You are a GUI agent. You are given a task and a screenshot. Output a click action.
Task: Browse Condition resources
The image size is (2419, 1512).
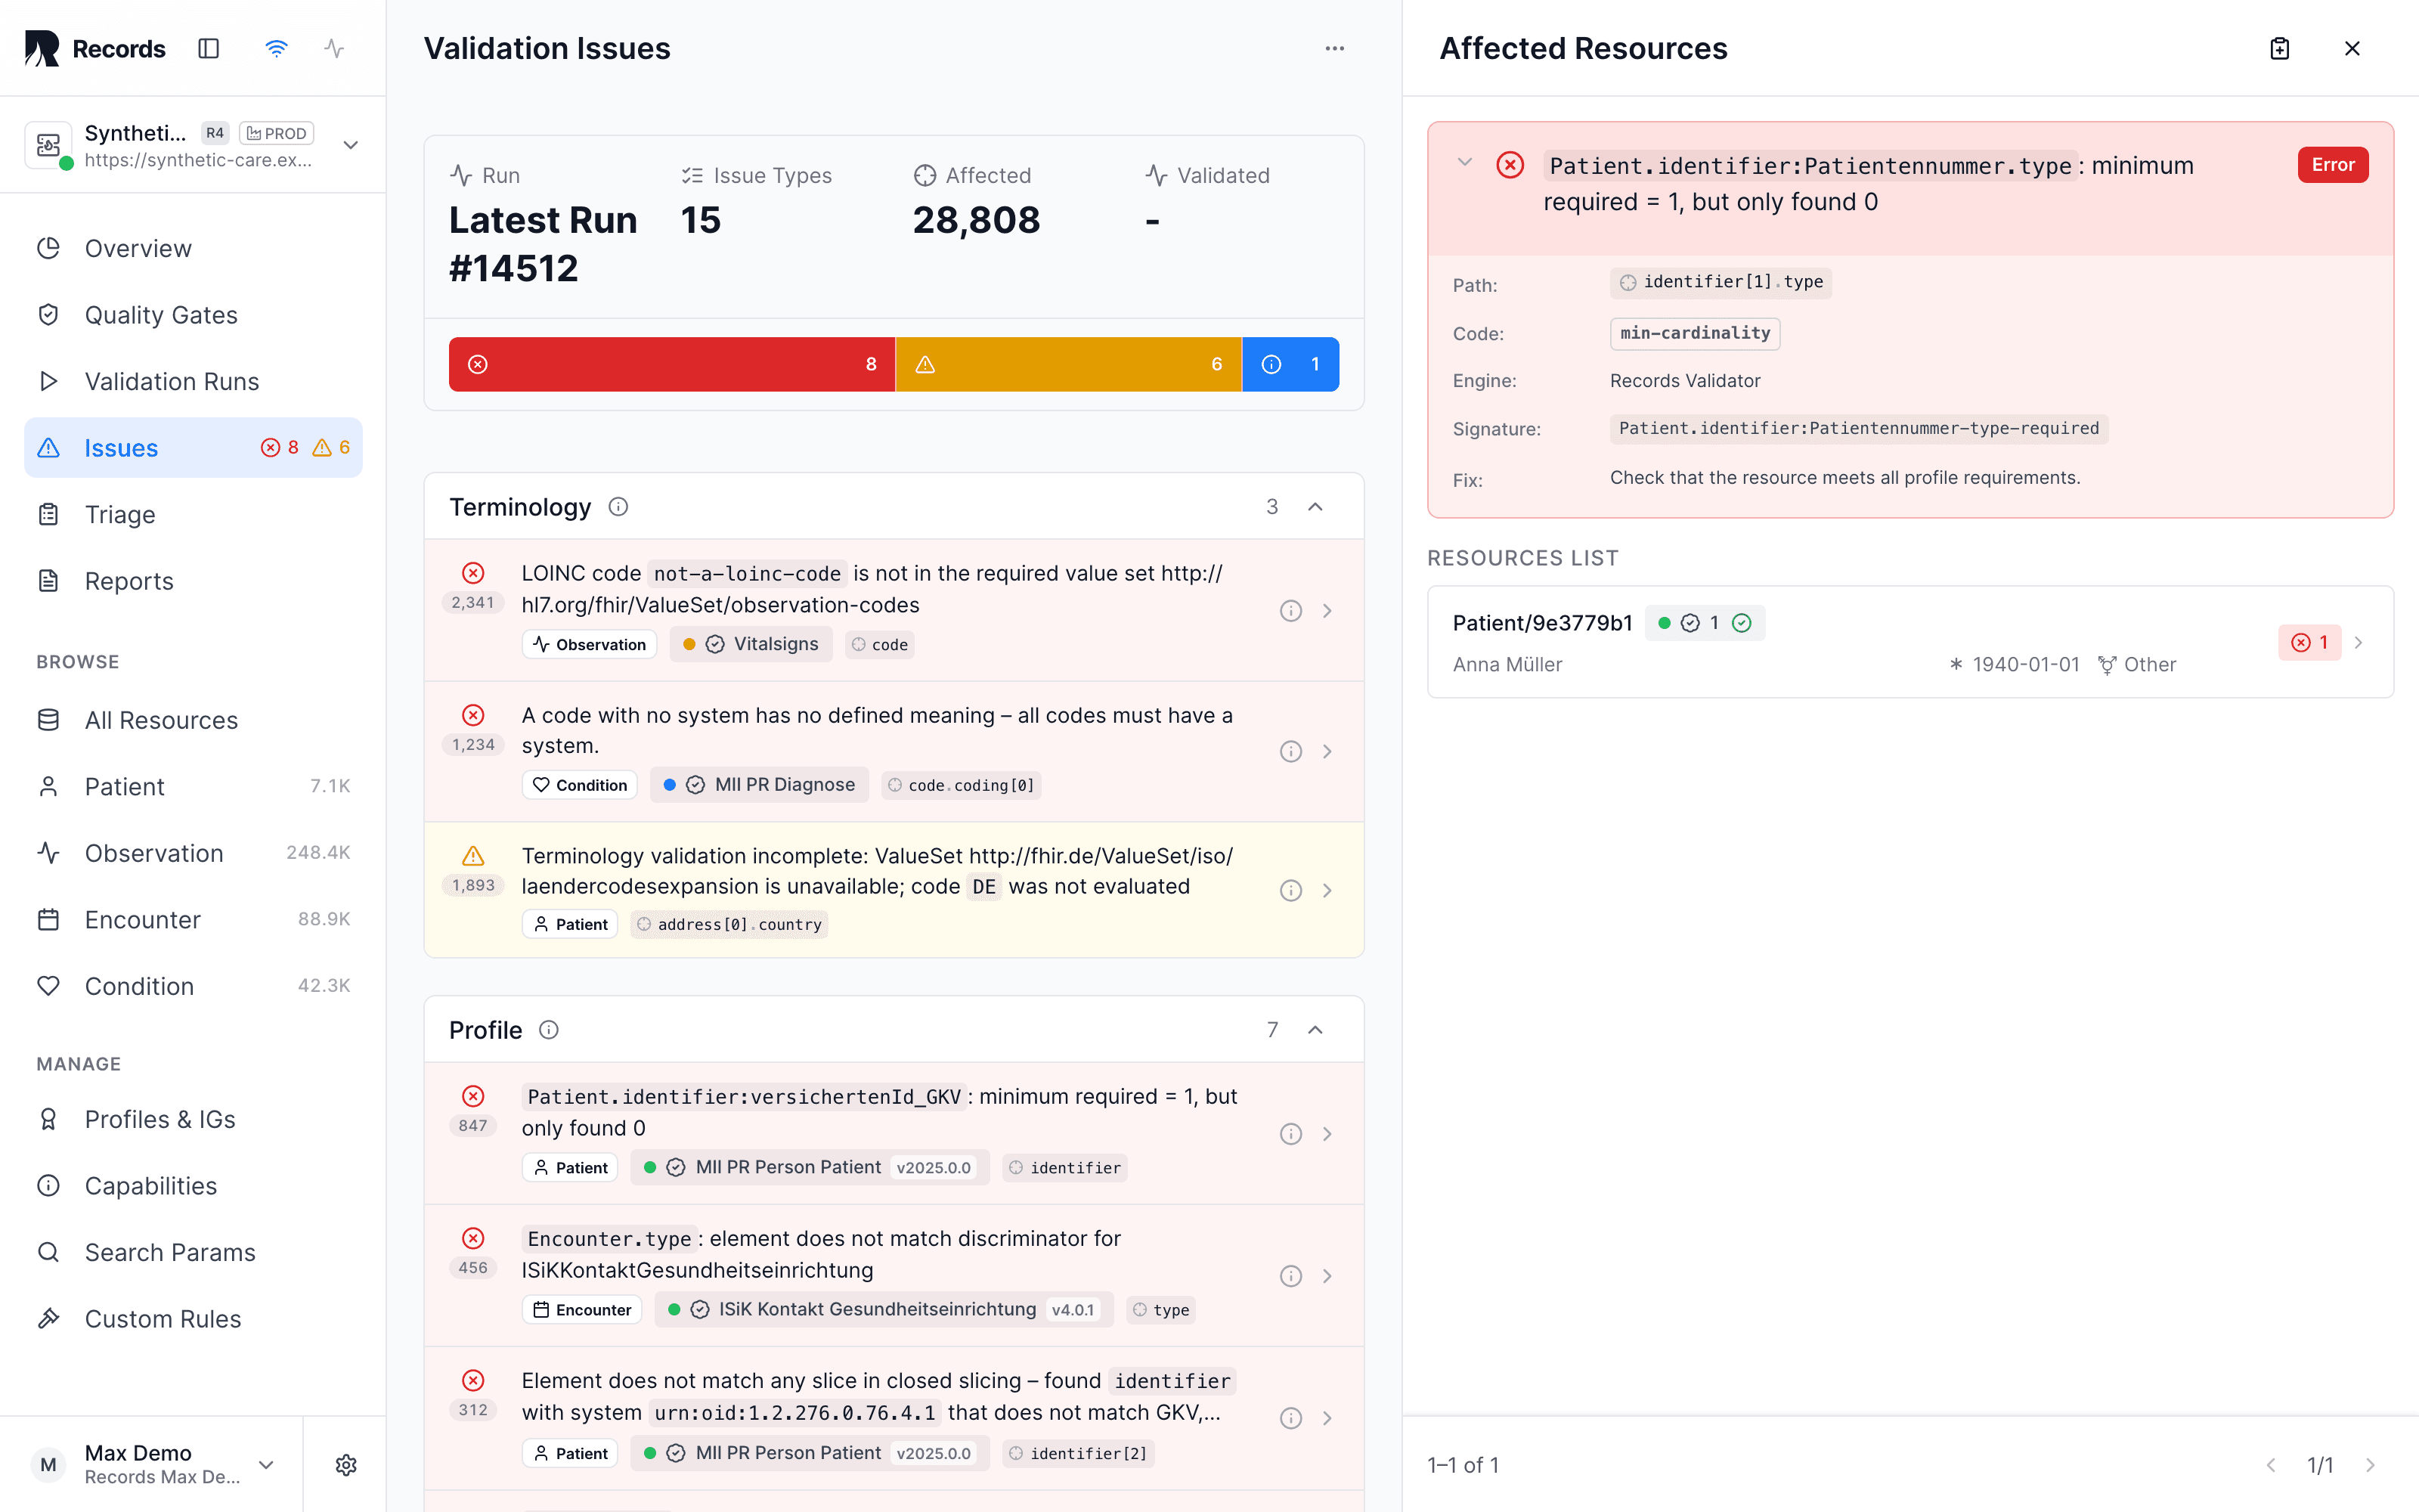(194, 986)
